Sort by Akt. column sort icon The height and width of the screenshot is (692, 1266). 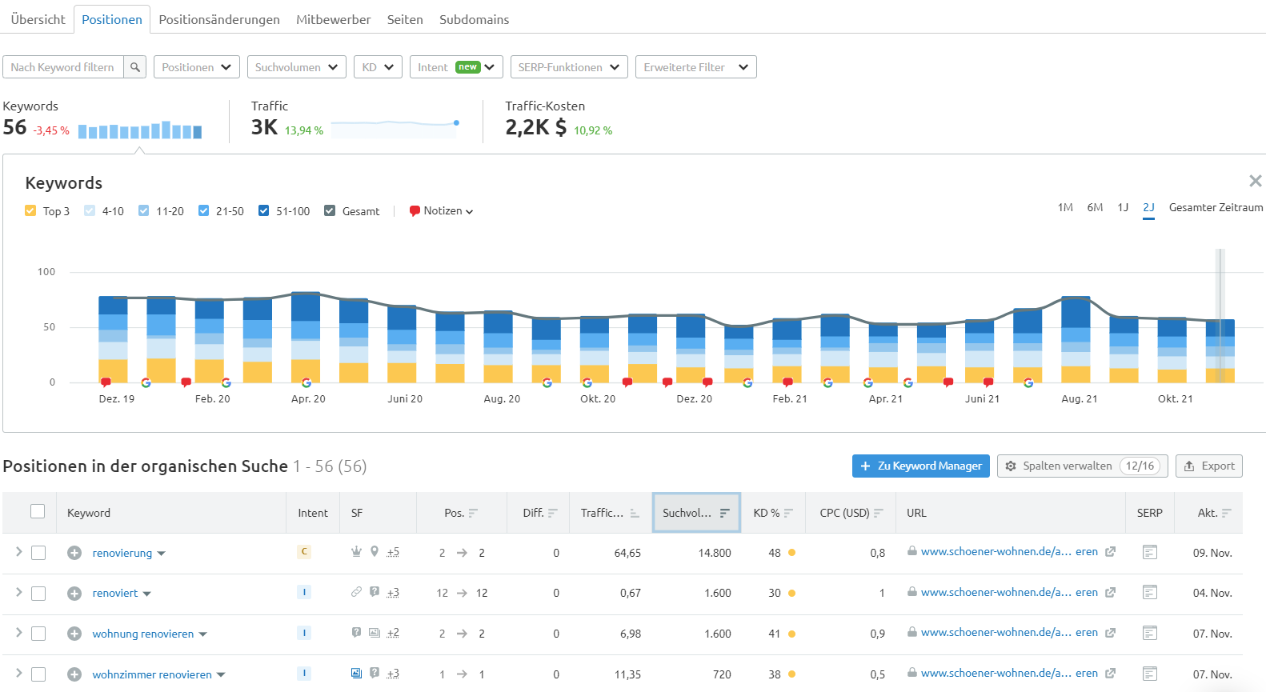(1227, 514)
